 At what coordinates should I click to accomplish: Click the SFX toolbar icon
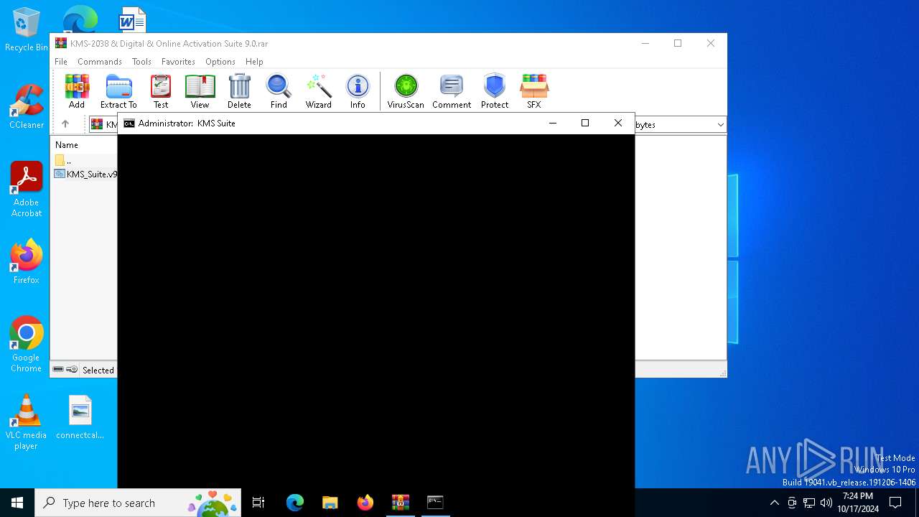coord(534,91)
